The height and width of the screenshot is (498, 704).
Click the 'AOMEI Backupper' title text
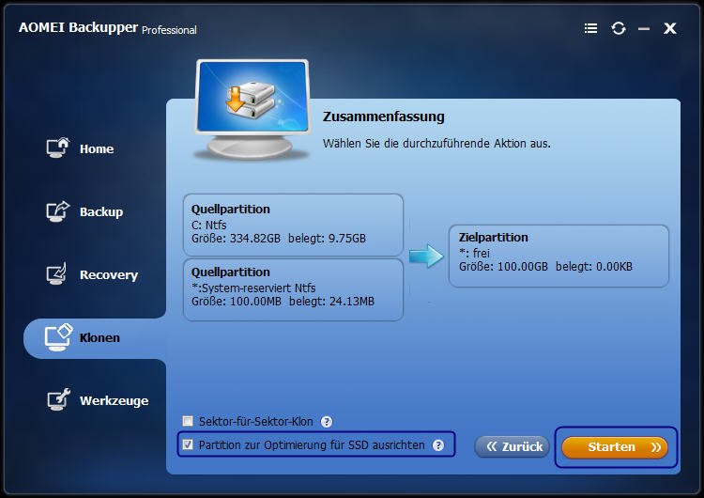pyautogui.click(x=78, y=27)
